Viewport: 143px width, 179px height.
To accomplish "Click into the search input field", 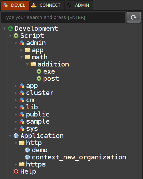I will click(x=63, y=18).
